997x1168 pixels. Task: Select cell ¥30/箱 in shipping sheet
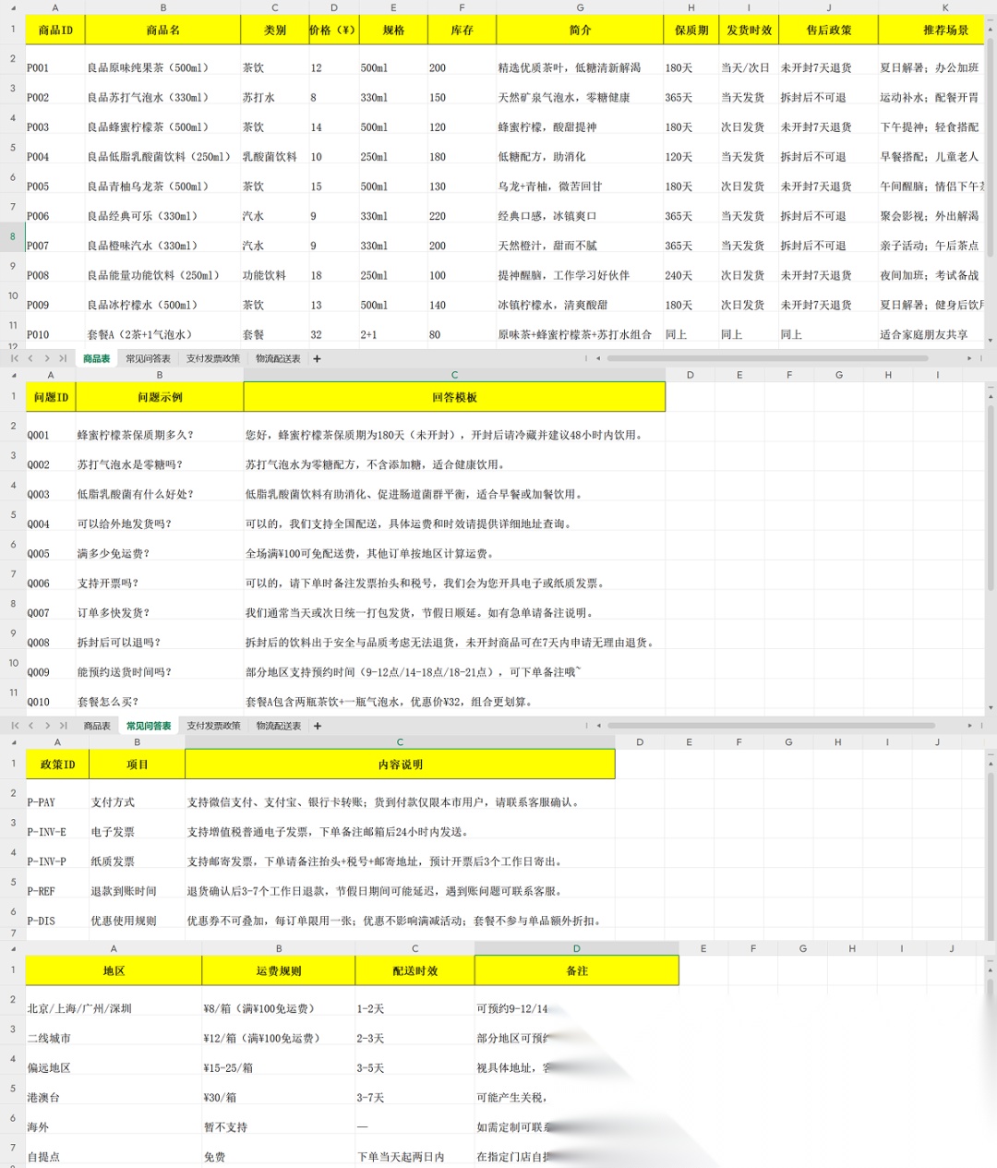tap(278, 1090)
